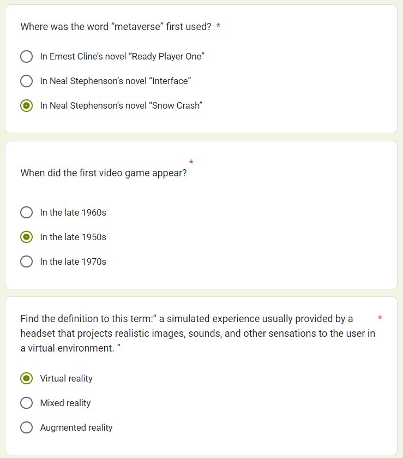Click the "Augmented reality" option label text
This screenshot has width=403, height=458.
pos(76,427)
